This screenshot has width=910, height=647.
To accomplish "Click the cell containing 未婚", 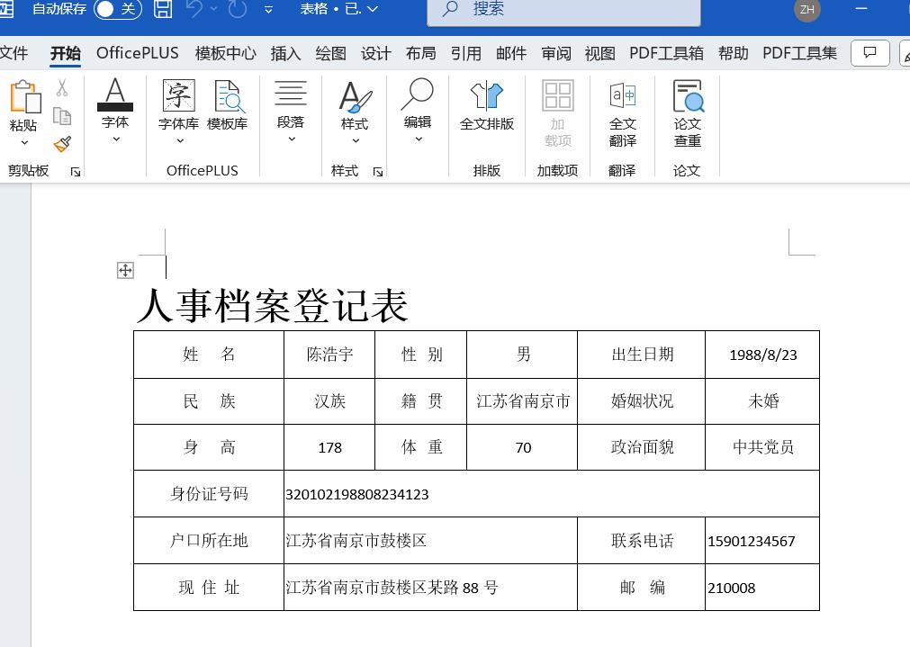I will [762, 401].
